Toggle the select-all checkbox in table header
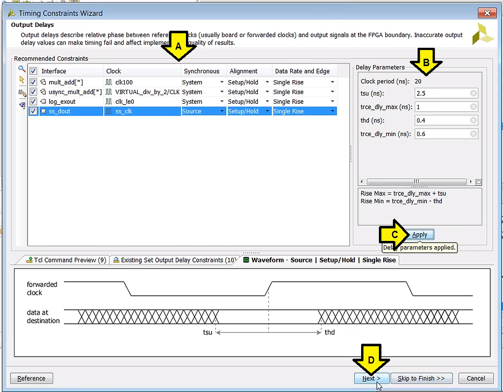The image size is (503, 392). [34, 71]
